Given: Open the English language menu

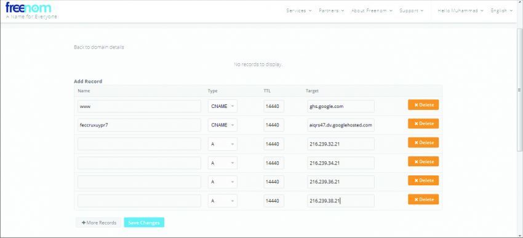Looking at the screenshot, I should tap(501, 10).
